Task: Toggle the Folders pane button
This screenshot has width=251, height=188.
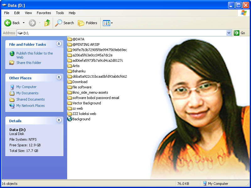Action: 88,23
